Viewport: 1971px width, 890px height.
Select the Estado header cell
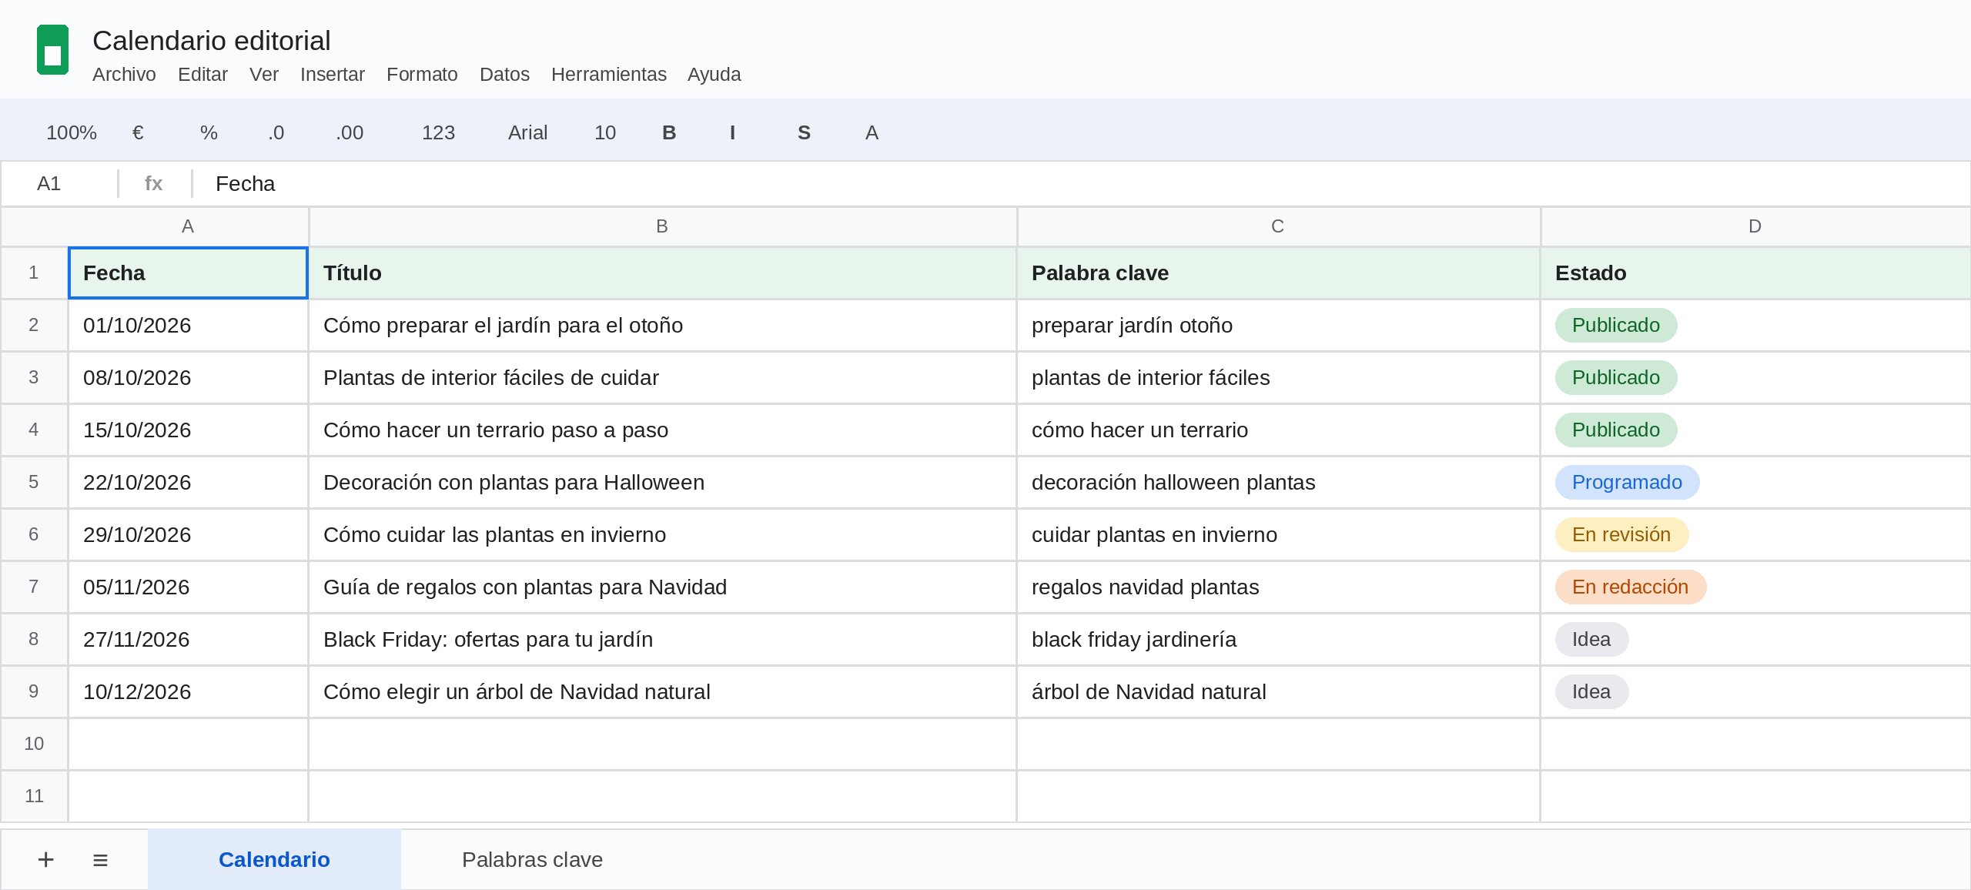[1755, 273]
